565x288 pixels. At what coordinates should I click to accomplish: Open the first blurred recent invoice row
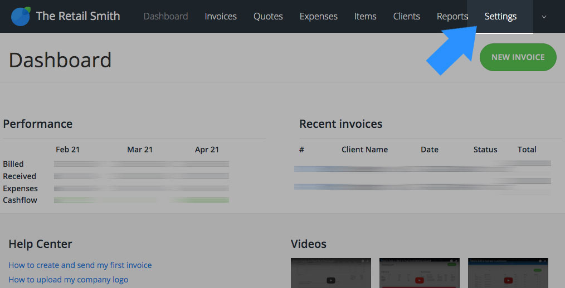point(422,167)
